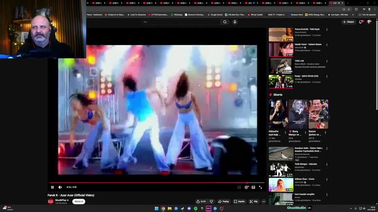The image size is (378, 212).
Task: Open the Paylaş share dialog
Action: pos(224,201)
